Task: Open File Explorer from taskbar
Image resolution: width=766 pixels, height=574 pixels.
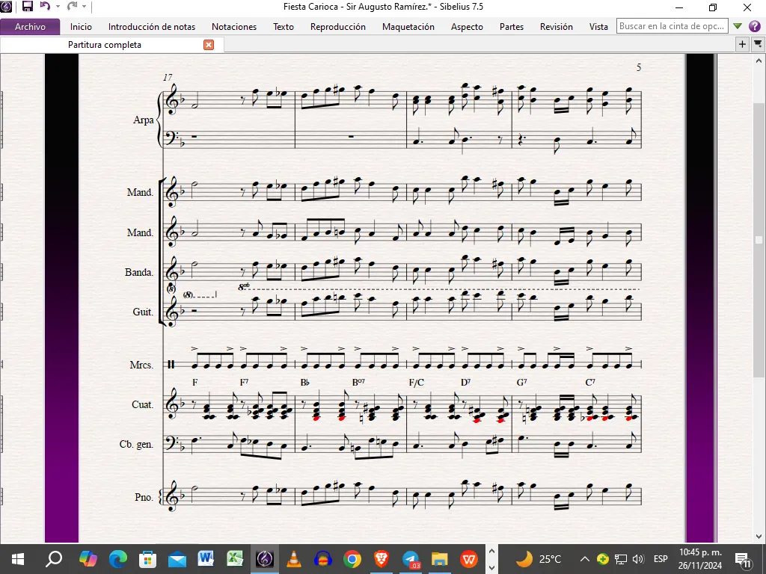Action: click(440, 559)
